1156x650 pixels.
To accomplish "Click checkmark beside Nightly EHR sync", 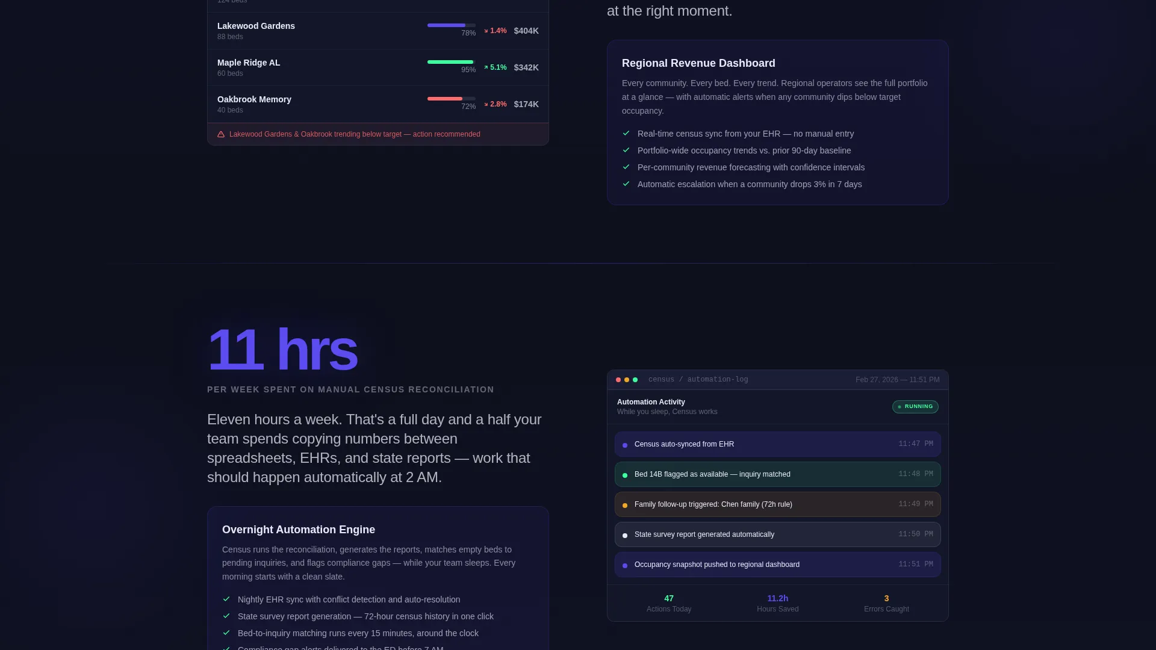I will coord(226,599).
